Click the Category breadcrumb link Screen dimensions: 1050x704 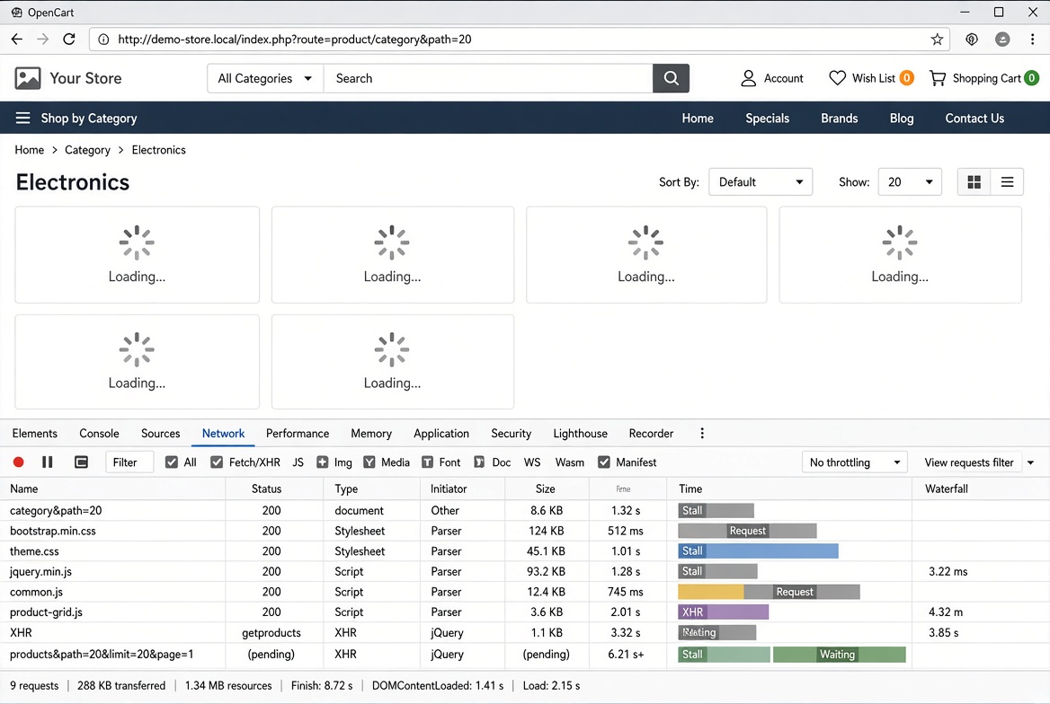pos(88,150)
